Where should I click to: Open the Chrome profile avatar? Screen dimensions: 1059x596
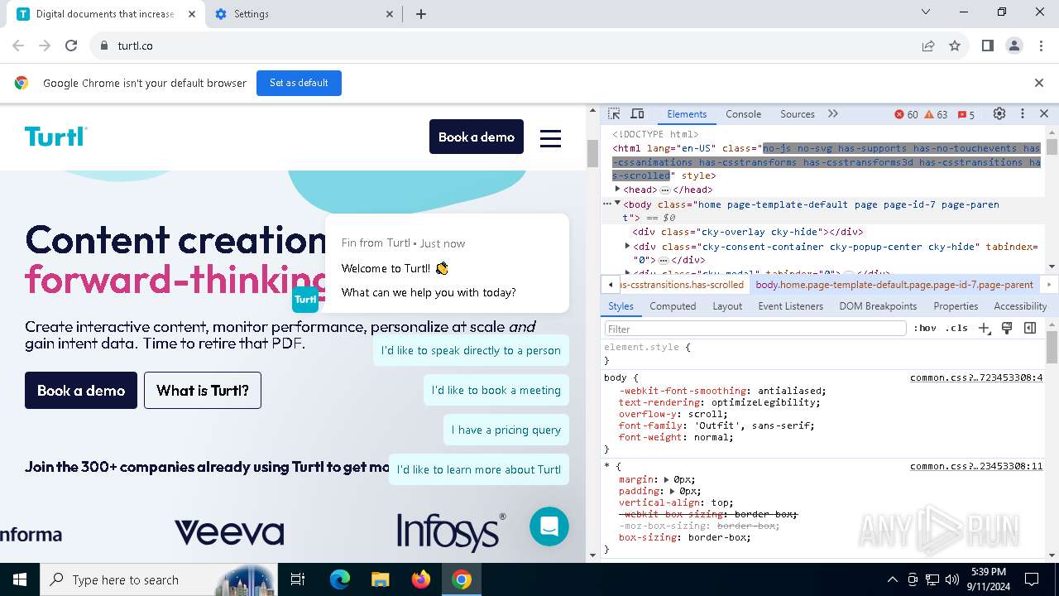pos(1014,46)
